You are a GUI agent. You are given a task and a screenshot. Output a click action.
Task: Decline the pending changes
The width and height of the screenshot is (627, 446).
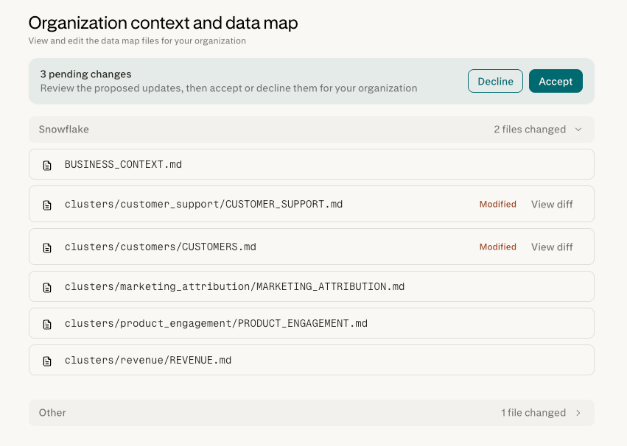[x=495, y=81]
